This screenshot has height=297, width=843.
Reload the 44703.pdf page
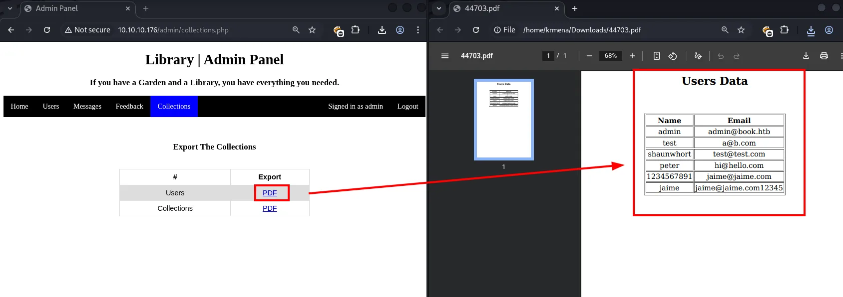476,30
